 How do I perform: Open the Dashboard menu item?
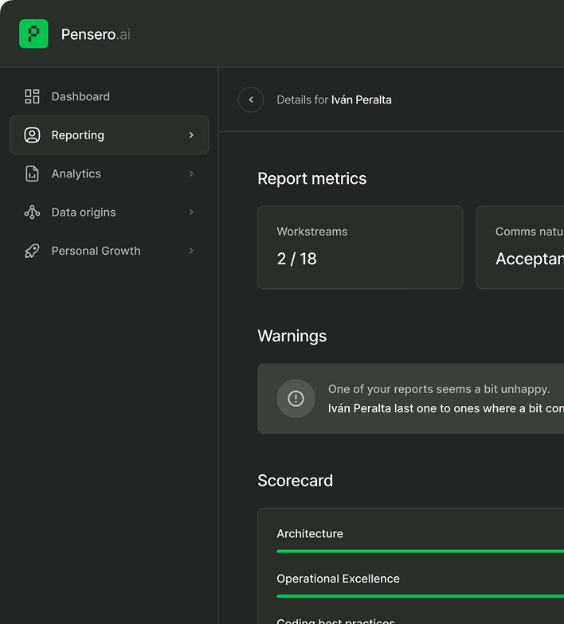point(80,96)
